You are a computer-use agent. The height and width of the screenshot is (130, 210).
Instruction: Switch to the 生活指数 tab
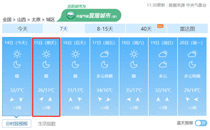(47, 124)
